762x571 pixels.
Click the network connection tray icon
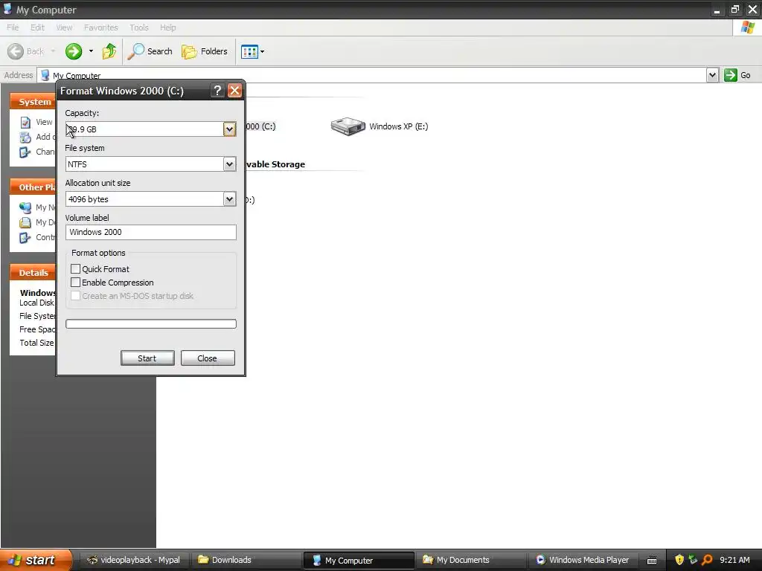click(693, 560)
